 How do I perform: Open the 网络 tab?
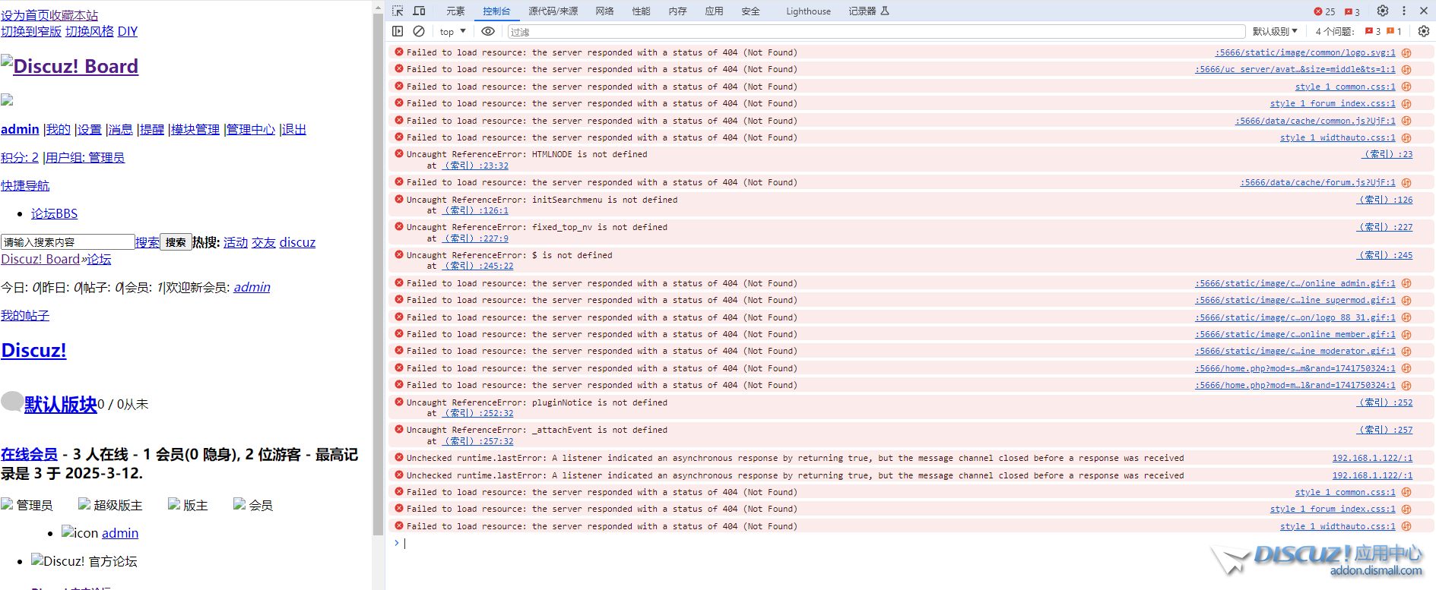click(x=604, y=11)
